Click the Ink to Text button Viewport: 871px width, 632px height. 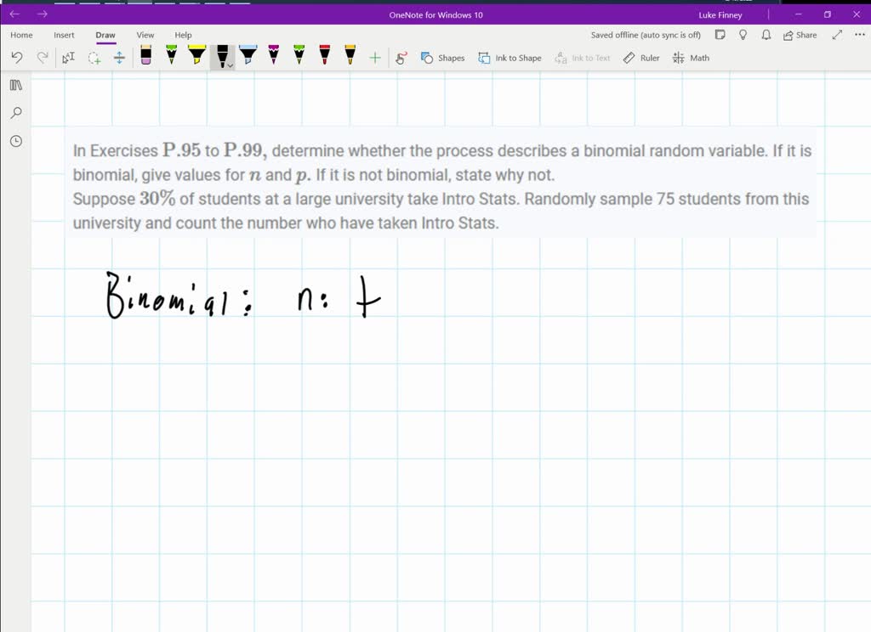click(x=582, y=58)
